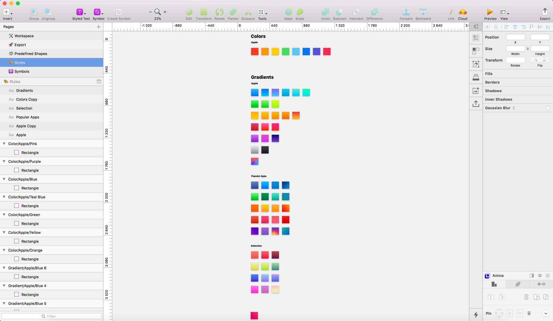Start Preview with the play icon
The image size is (553, 321).
(x=490, y=12)
